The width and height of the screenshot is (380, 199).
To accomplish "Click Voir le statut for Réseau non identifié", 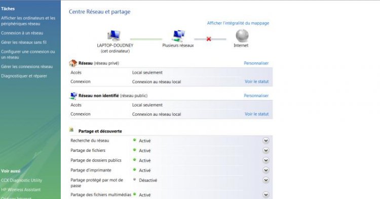I will [257, 114].
